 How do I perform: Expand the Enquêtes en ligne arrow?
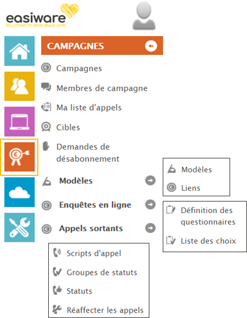pyautogui.click(x=151, y=204)
